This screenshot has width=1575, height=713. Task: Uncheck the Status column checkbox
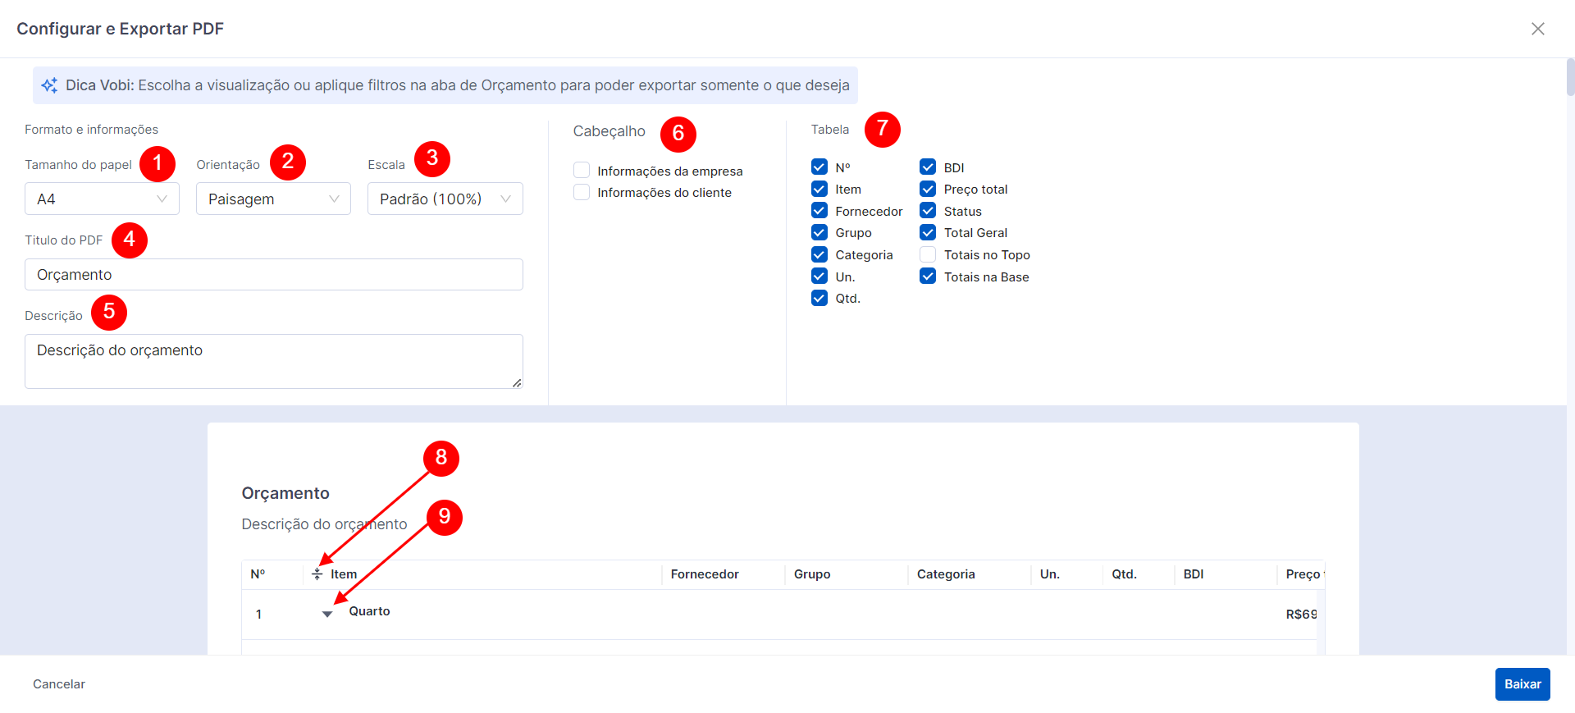[928, 211]
